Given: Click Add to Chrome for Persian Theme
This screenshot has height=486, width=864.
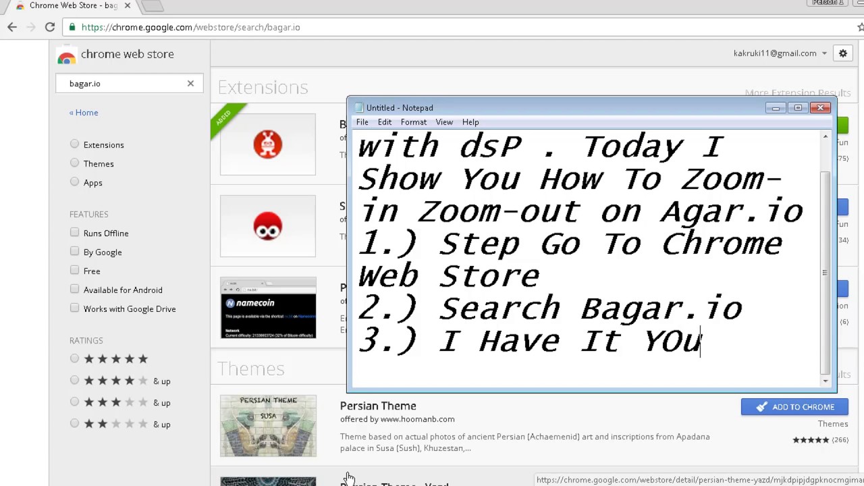Looking at the screenshot, I should (x=794, y=407).
